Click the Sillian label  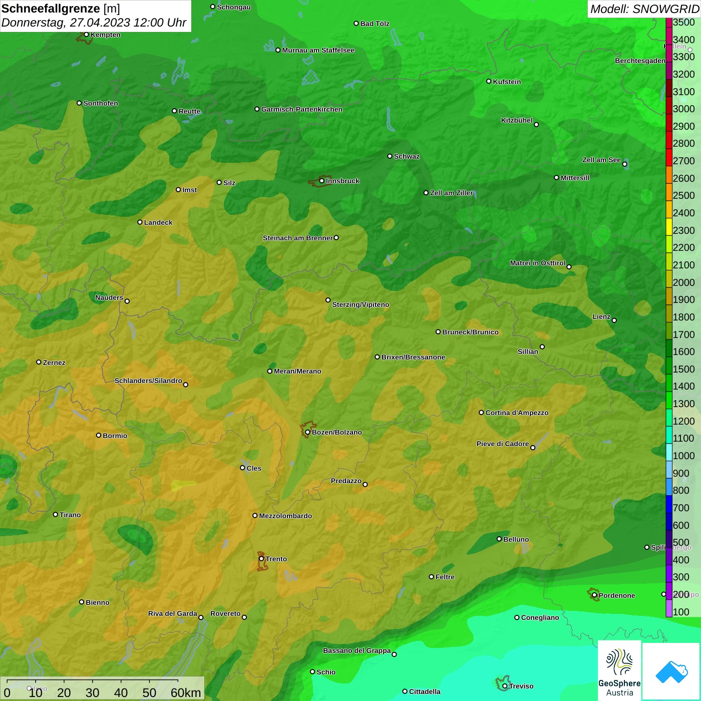click(x=528, y=352)
